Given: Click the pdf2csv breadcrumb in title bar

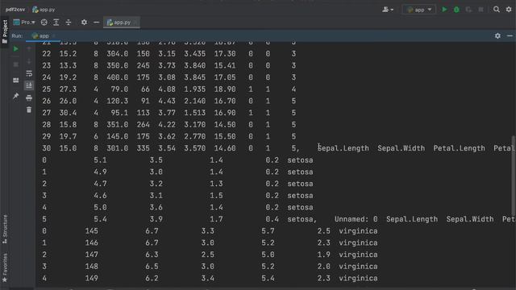Looking at the screenshot, I should point(15,10).
